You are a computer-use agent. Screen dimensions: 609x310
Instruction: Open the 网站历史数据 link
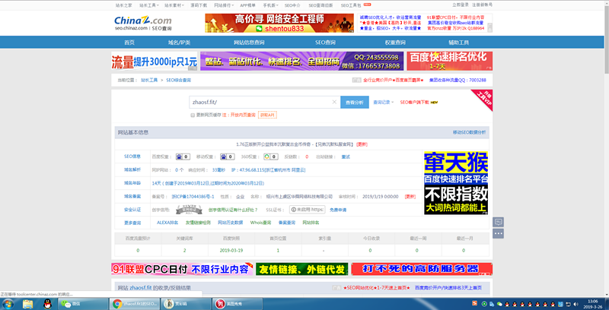pyautogui.click(x=231, y=223)
